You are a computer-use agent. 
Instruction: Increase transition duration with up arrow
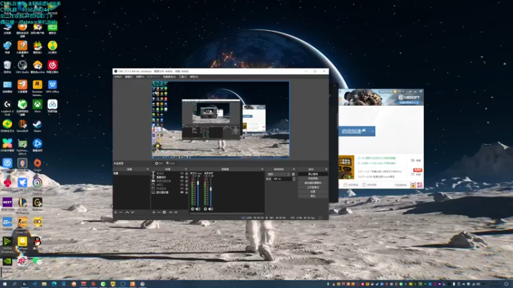pos(294,178)
